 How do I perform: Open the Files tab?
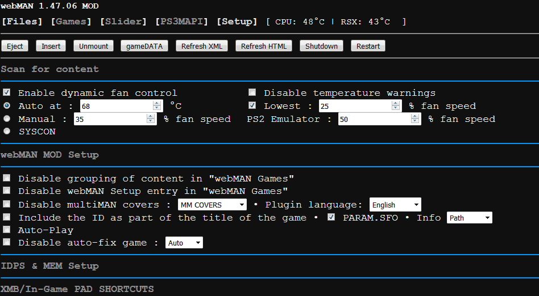pyautogui.click(x=22, y=22)
